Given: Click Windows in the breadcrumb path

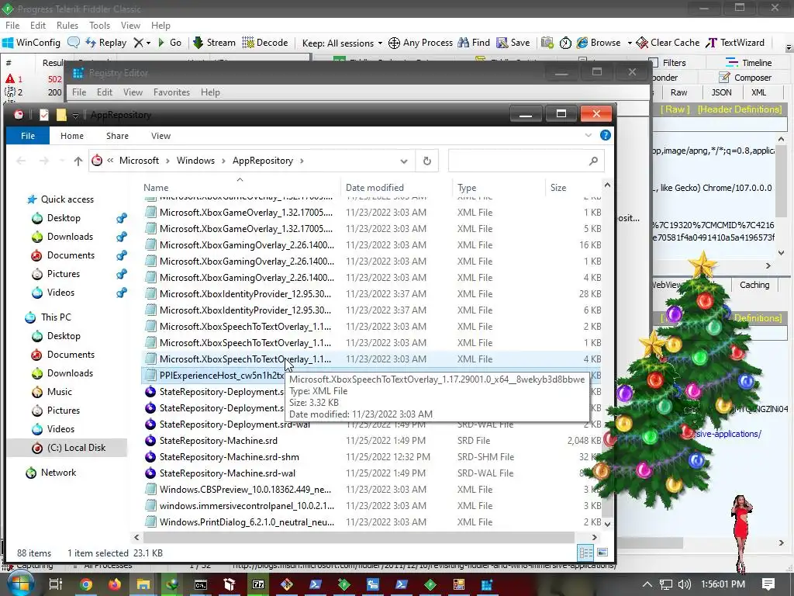Looking at the screenshot, I should tap(195, 161).
